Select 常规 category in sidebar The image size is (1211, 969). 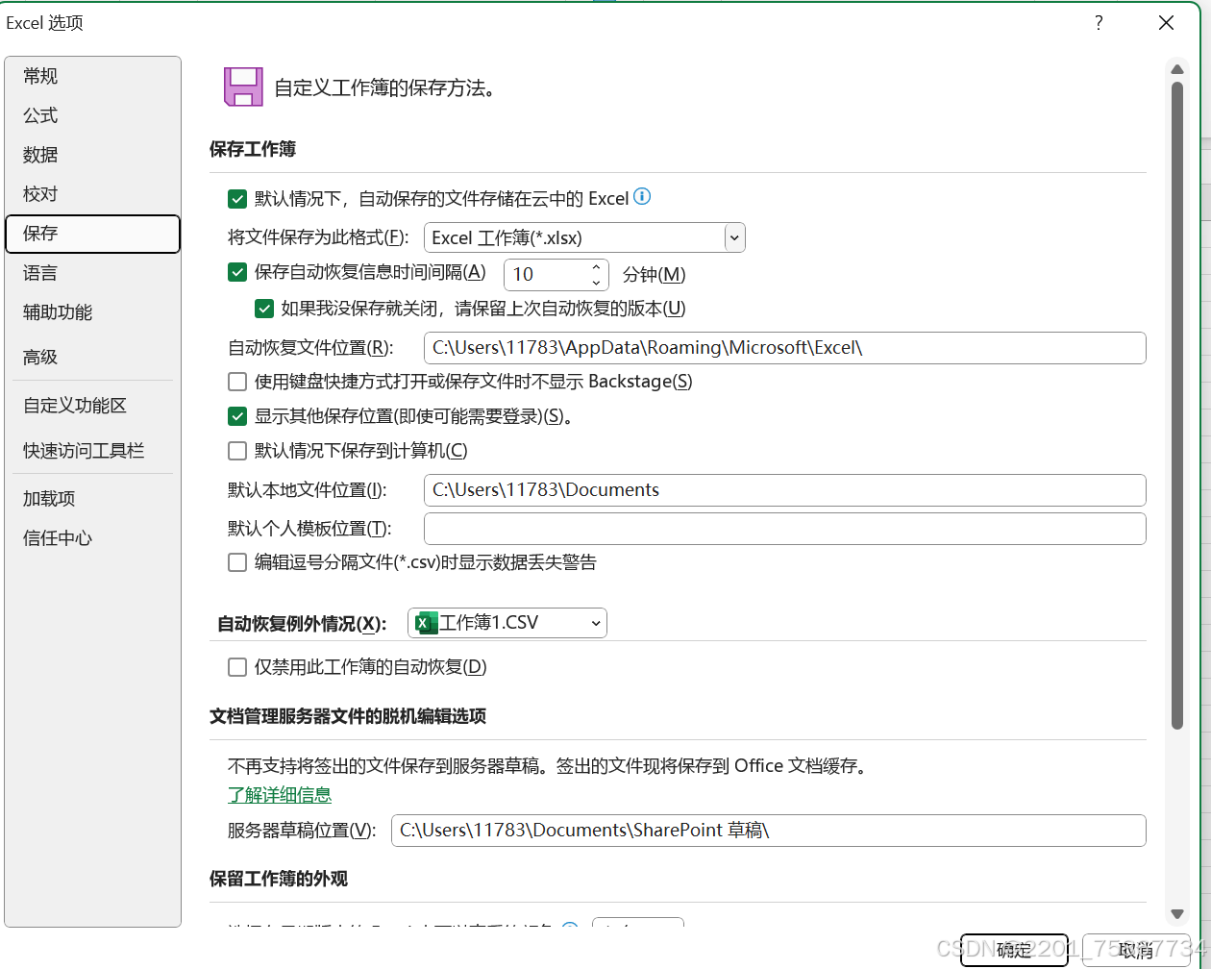(92, 76)
